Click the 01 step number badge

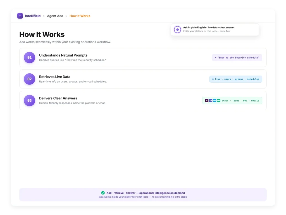click(x=29, y=57)
